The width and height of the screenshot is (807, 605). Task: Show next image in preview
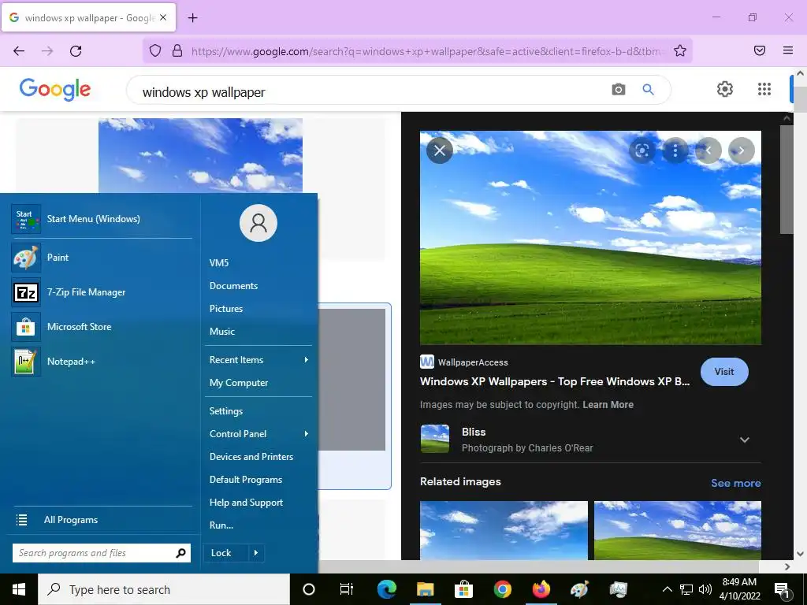[741, 150]
